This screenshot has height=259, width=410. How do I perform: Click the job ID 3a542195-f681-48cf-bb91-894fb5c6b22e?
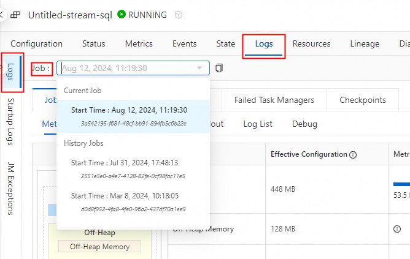tap(134, 123)
